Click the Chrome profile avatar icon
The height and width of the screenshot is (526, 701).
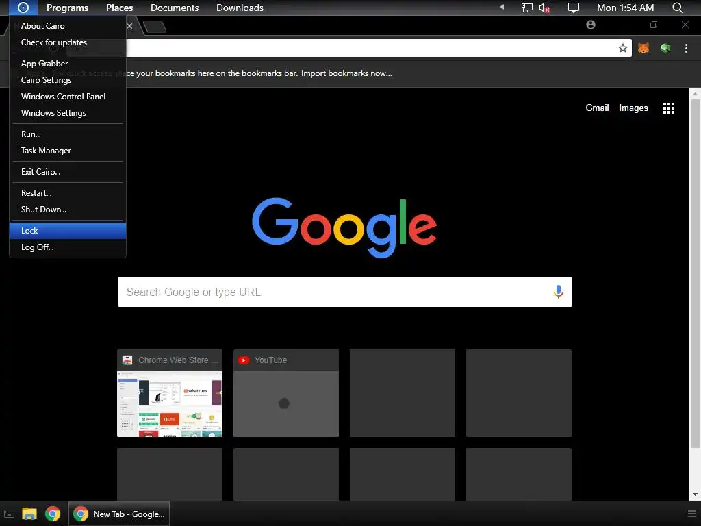pyautogui.click(x=591, y=25)
